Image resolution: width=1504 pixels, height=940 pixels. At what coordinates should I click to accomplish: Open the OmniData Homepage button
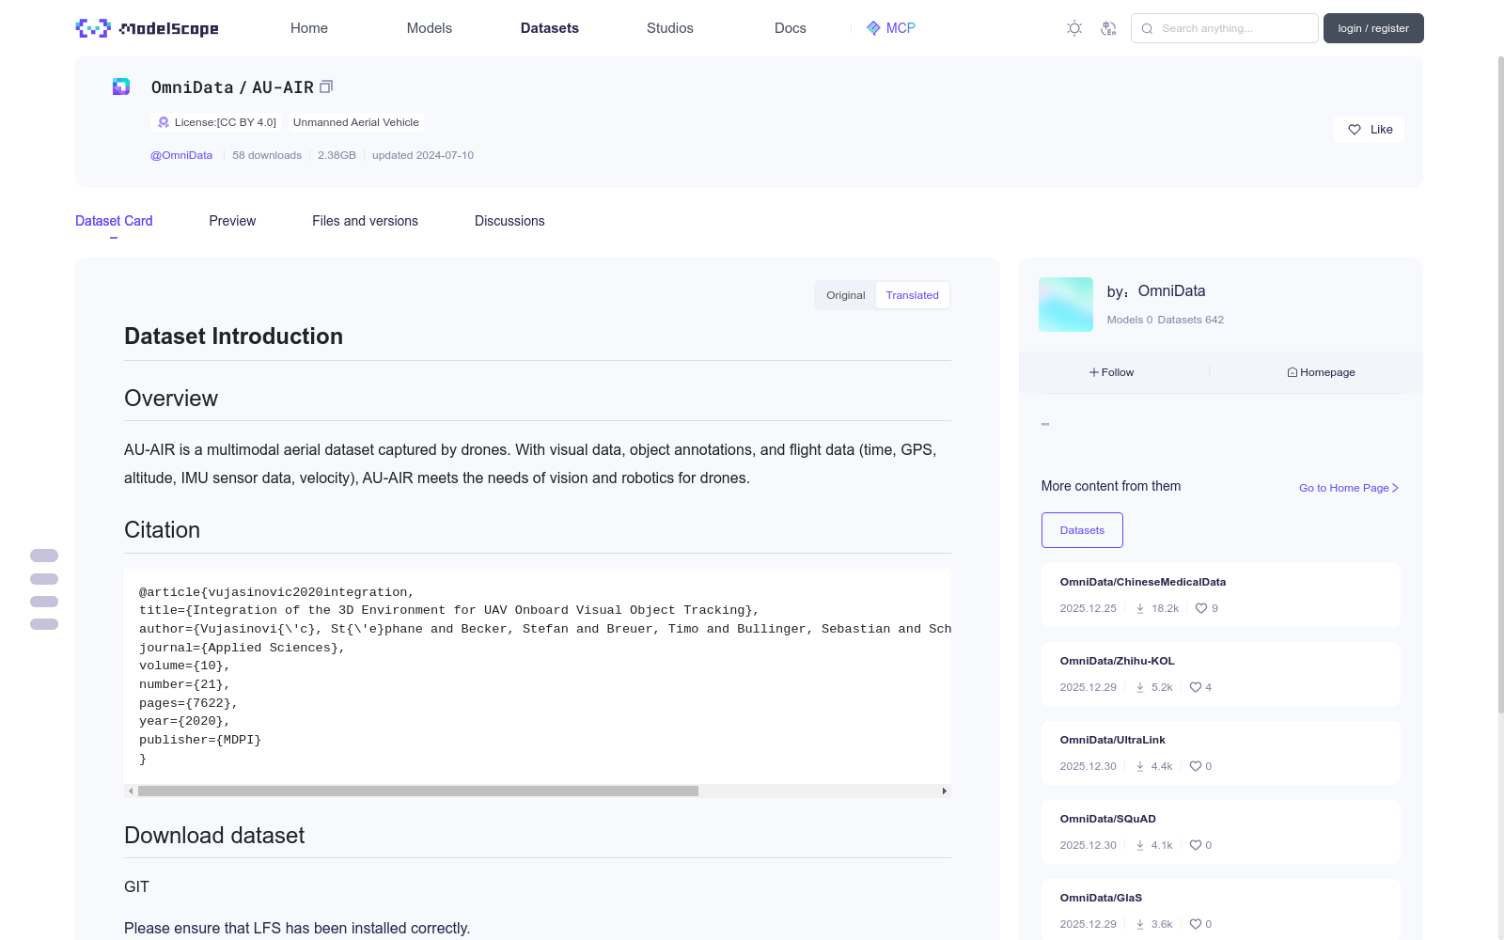coord(1321,372)
